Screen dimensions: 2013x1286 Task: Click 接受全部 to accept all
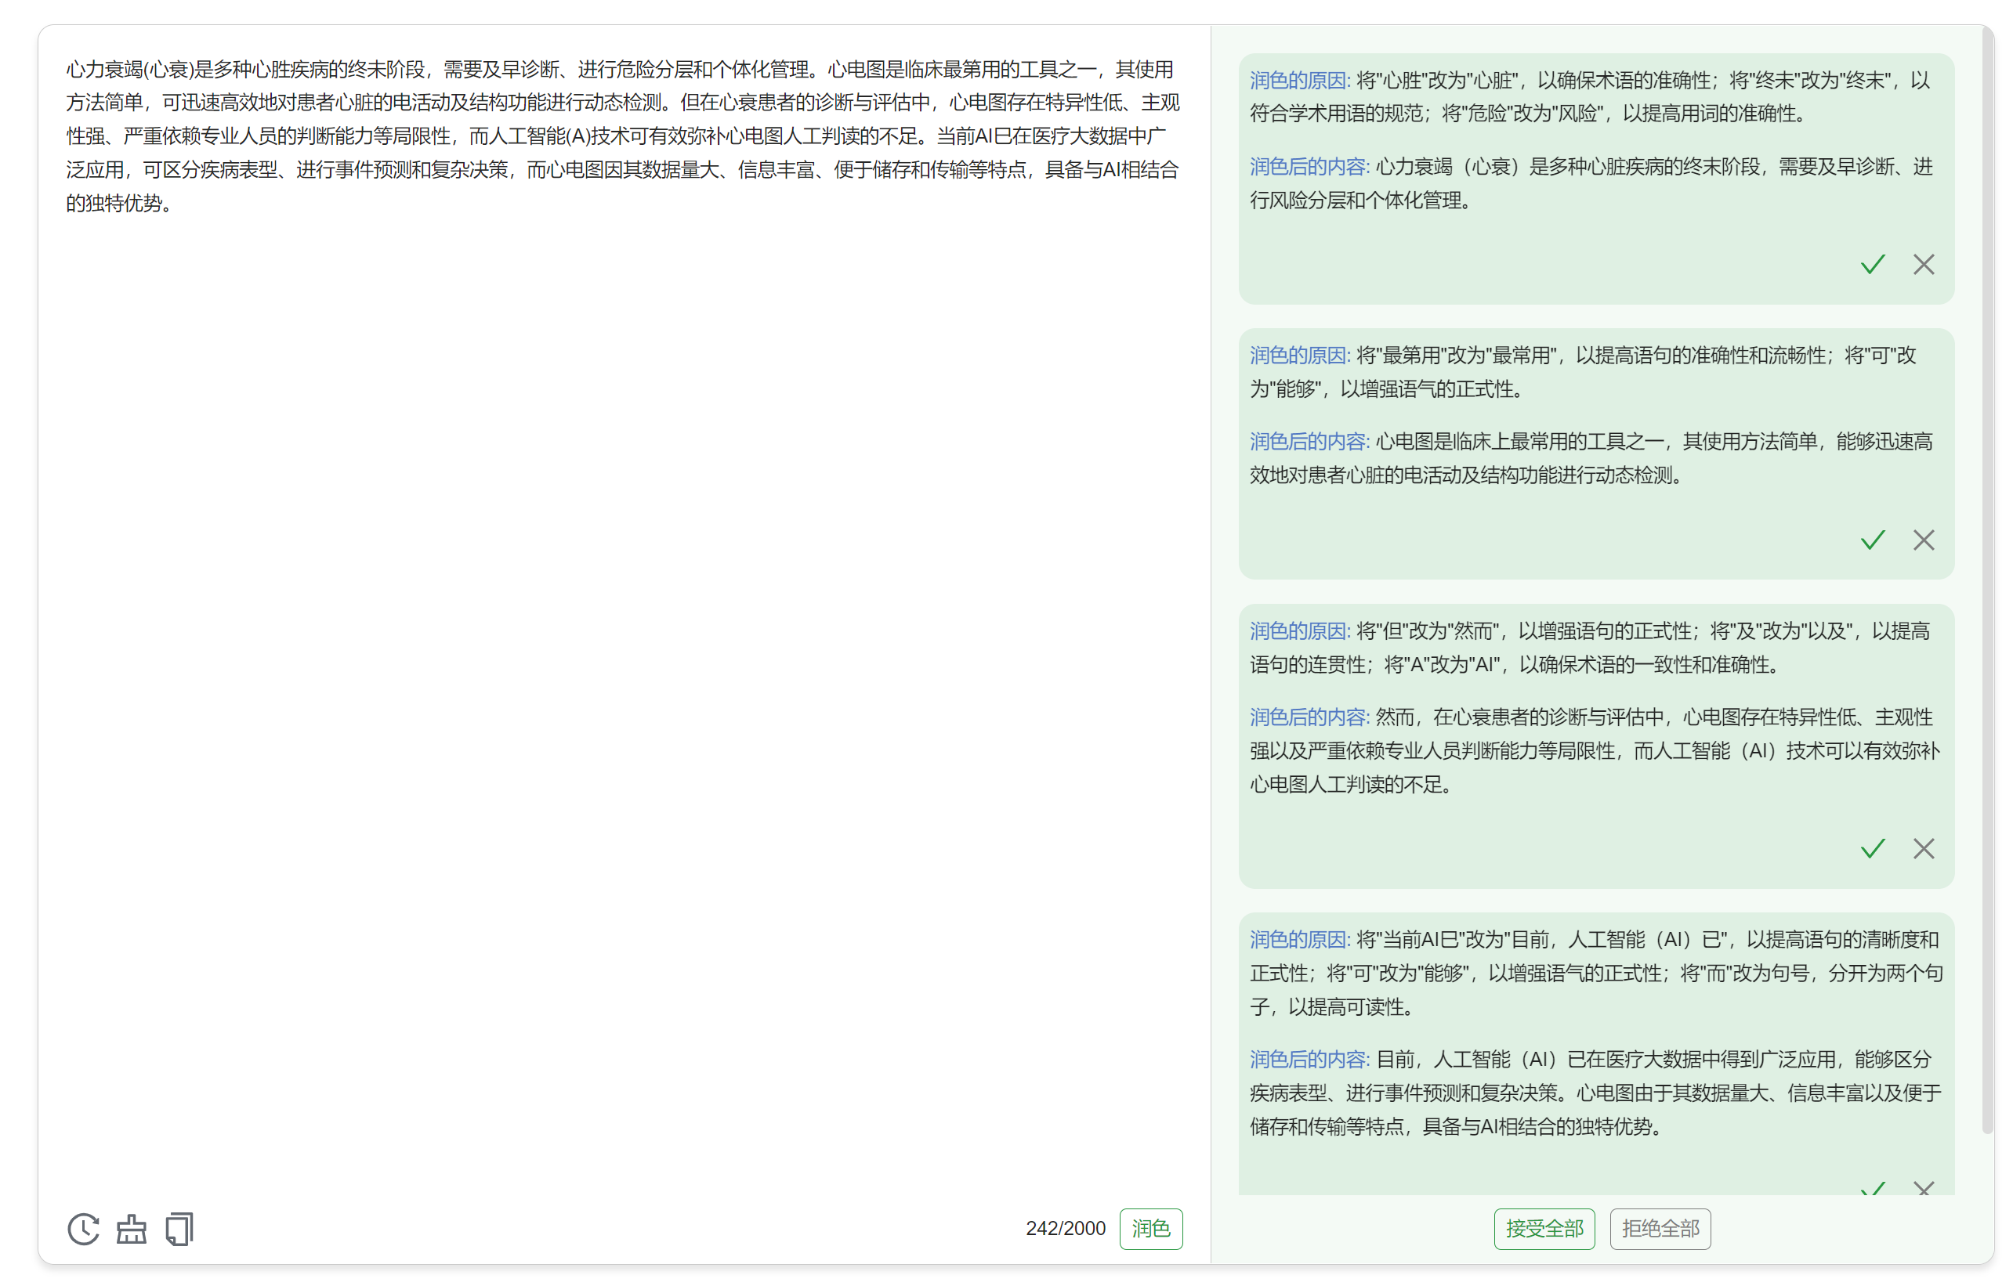[1544, 1228]
